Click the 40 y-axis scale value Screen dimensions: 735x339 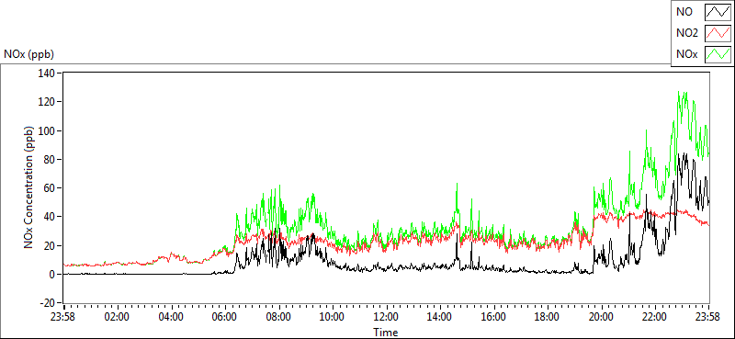click(x=51, y=217)
